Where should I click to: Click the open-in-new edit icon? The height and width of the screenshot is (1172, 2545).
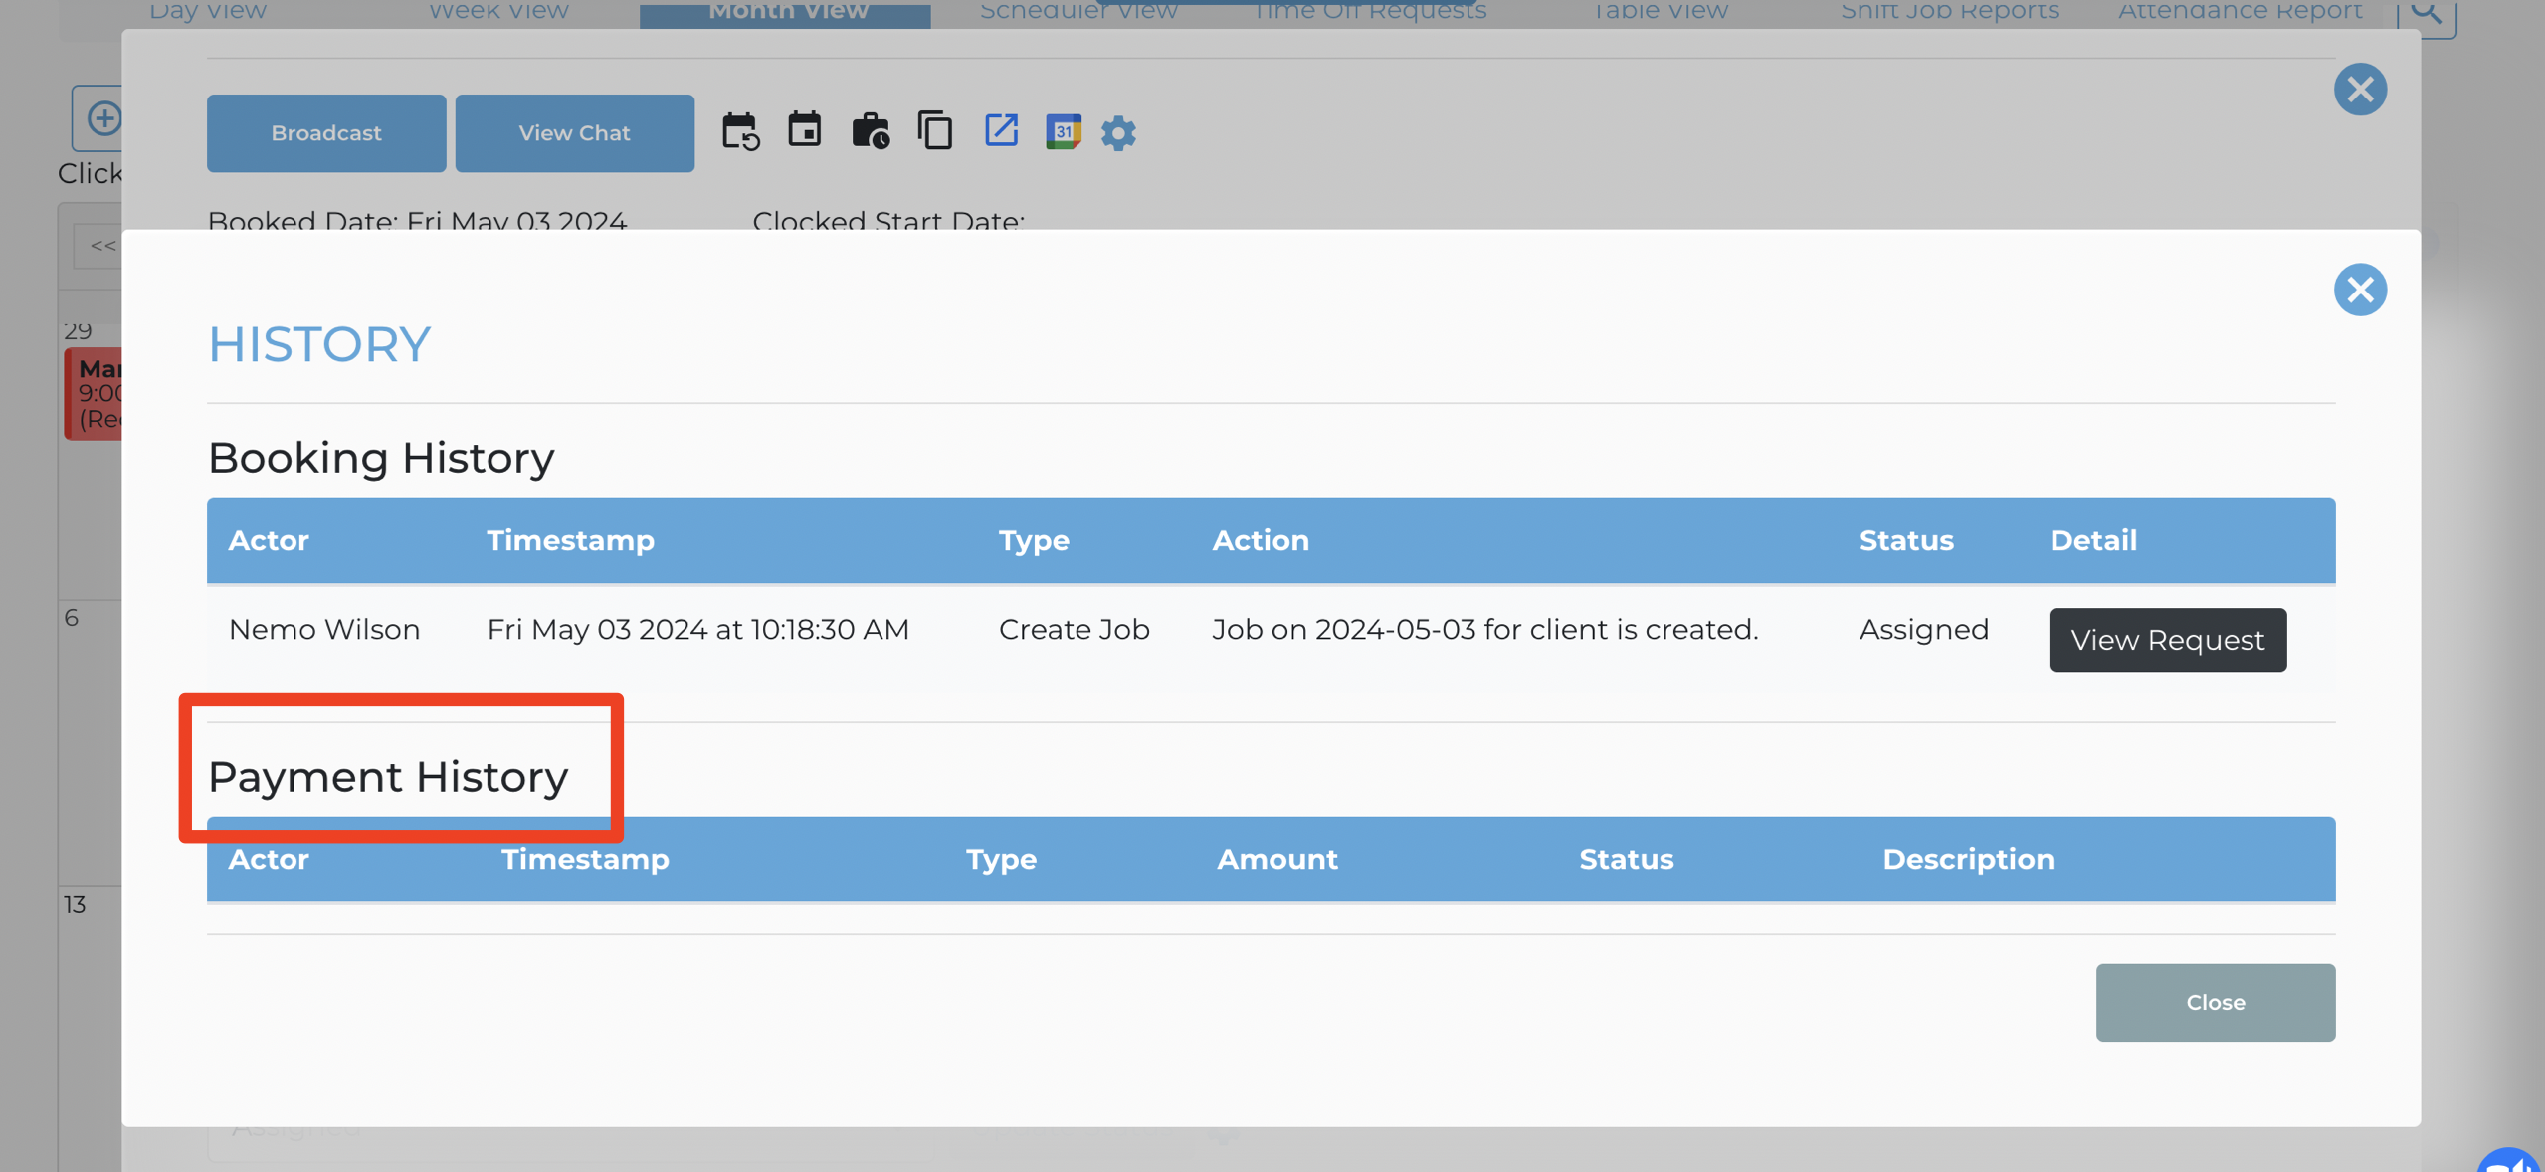tap(1001, 130)
